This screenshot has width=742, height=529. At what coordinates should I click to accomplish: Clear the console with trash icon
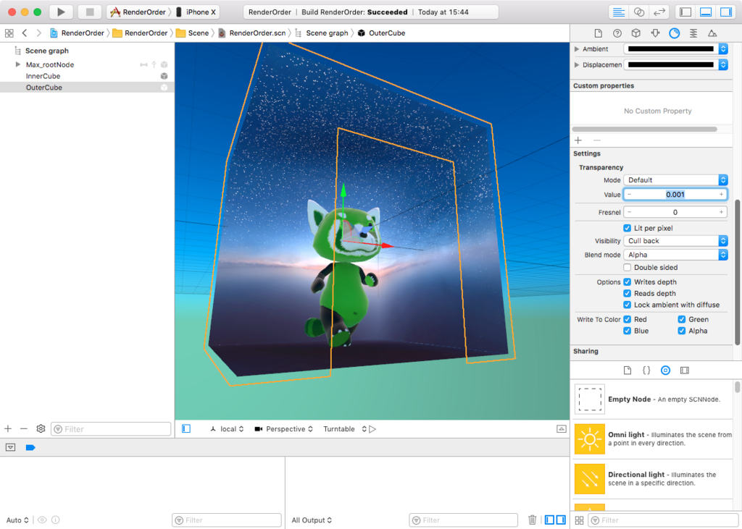533,520
